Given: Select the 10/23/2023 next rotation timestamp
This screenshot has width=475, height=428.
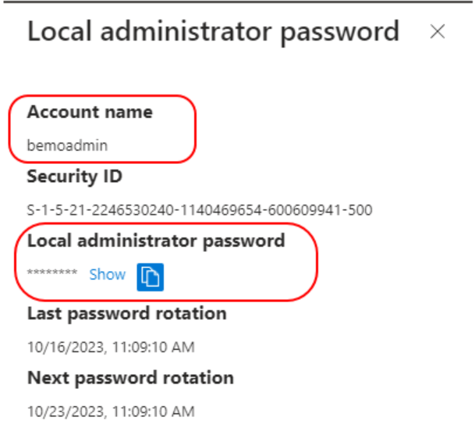Looking at the screenshot, I should [x=111, y=412].
